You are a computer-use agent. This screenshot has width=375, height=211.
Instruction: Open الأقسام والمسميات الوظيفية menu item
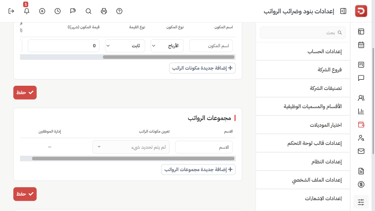pyautogui.click(x=303, y=106)
